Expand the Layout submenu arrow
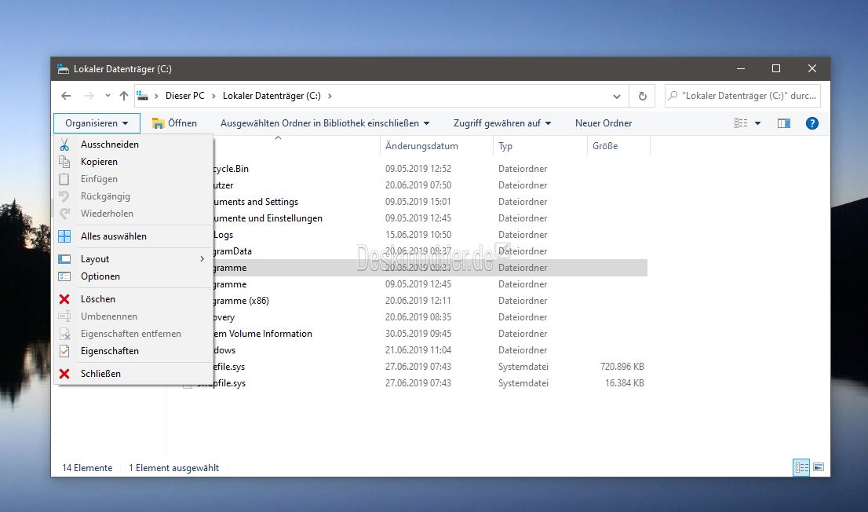Viewport: 868px width, 512px height. 202,259
